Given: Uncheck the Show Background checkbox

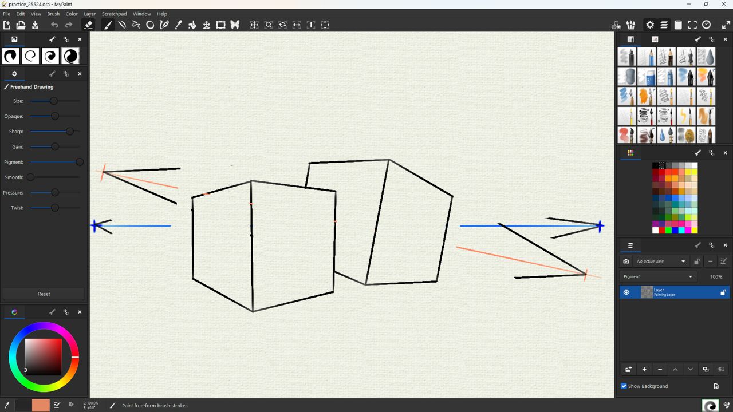Looking at the screenshot, I should (624, 386).
